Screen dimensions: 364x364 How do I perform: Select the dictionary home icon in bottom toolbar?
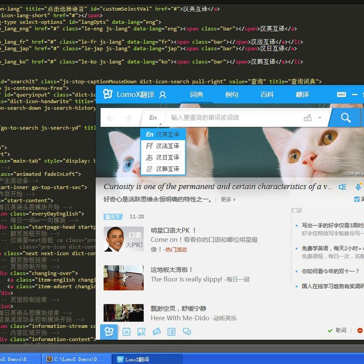click(109, 332)
